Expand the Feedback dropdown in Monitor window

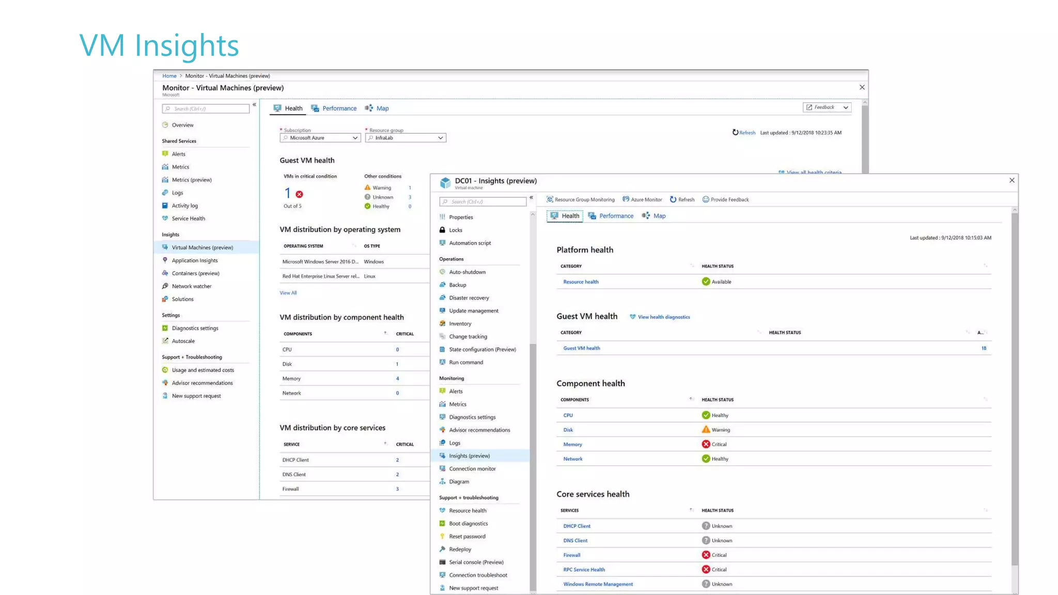coord(827,107)
